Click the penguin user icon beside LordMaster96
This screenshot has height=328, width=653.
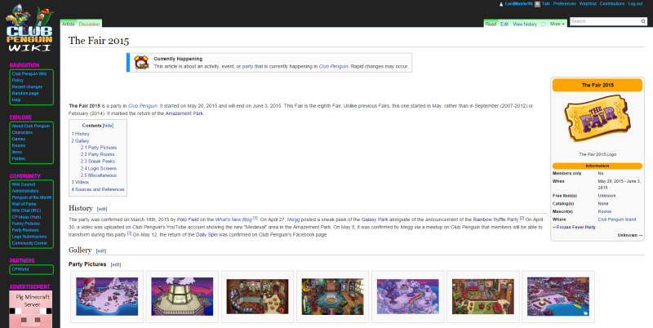pyautogui.click(x=501, y=4)
